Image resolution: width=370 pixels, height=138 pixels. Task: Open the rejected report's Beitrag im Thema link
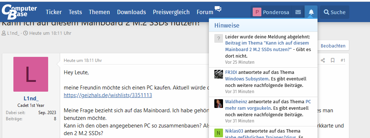(267, 46)
